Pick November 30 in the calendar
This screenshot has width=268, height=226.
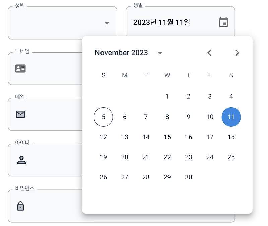(x=189, y=177)
